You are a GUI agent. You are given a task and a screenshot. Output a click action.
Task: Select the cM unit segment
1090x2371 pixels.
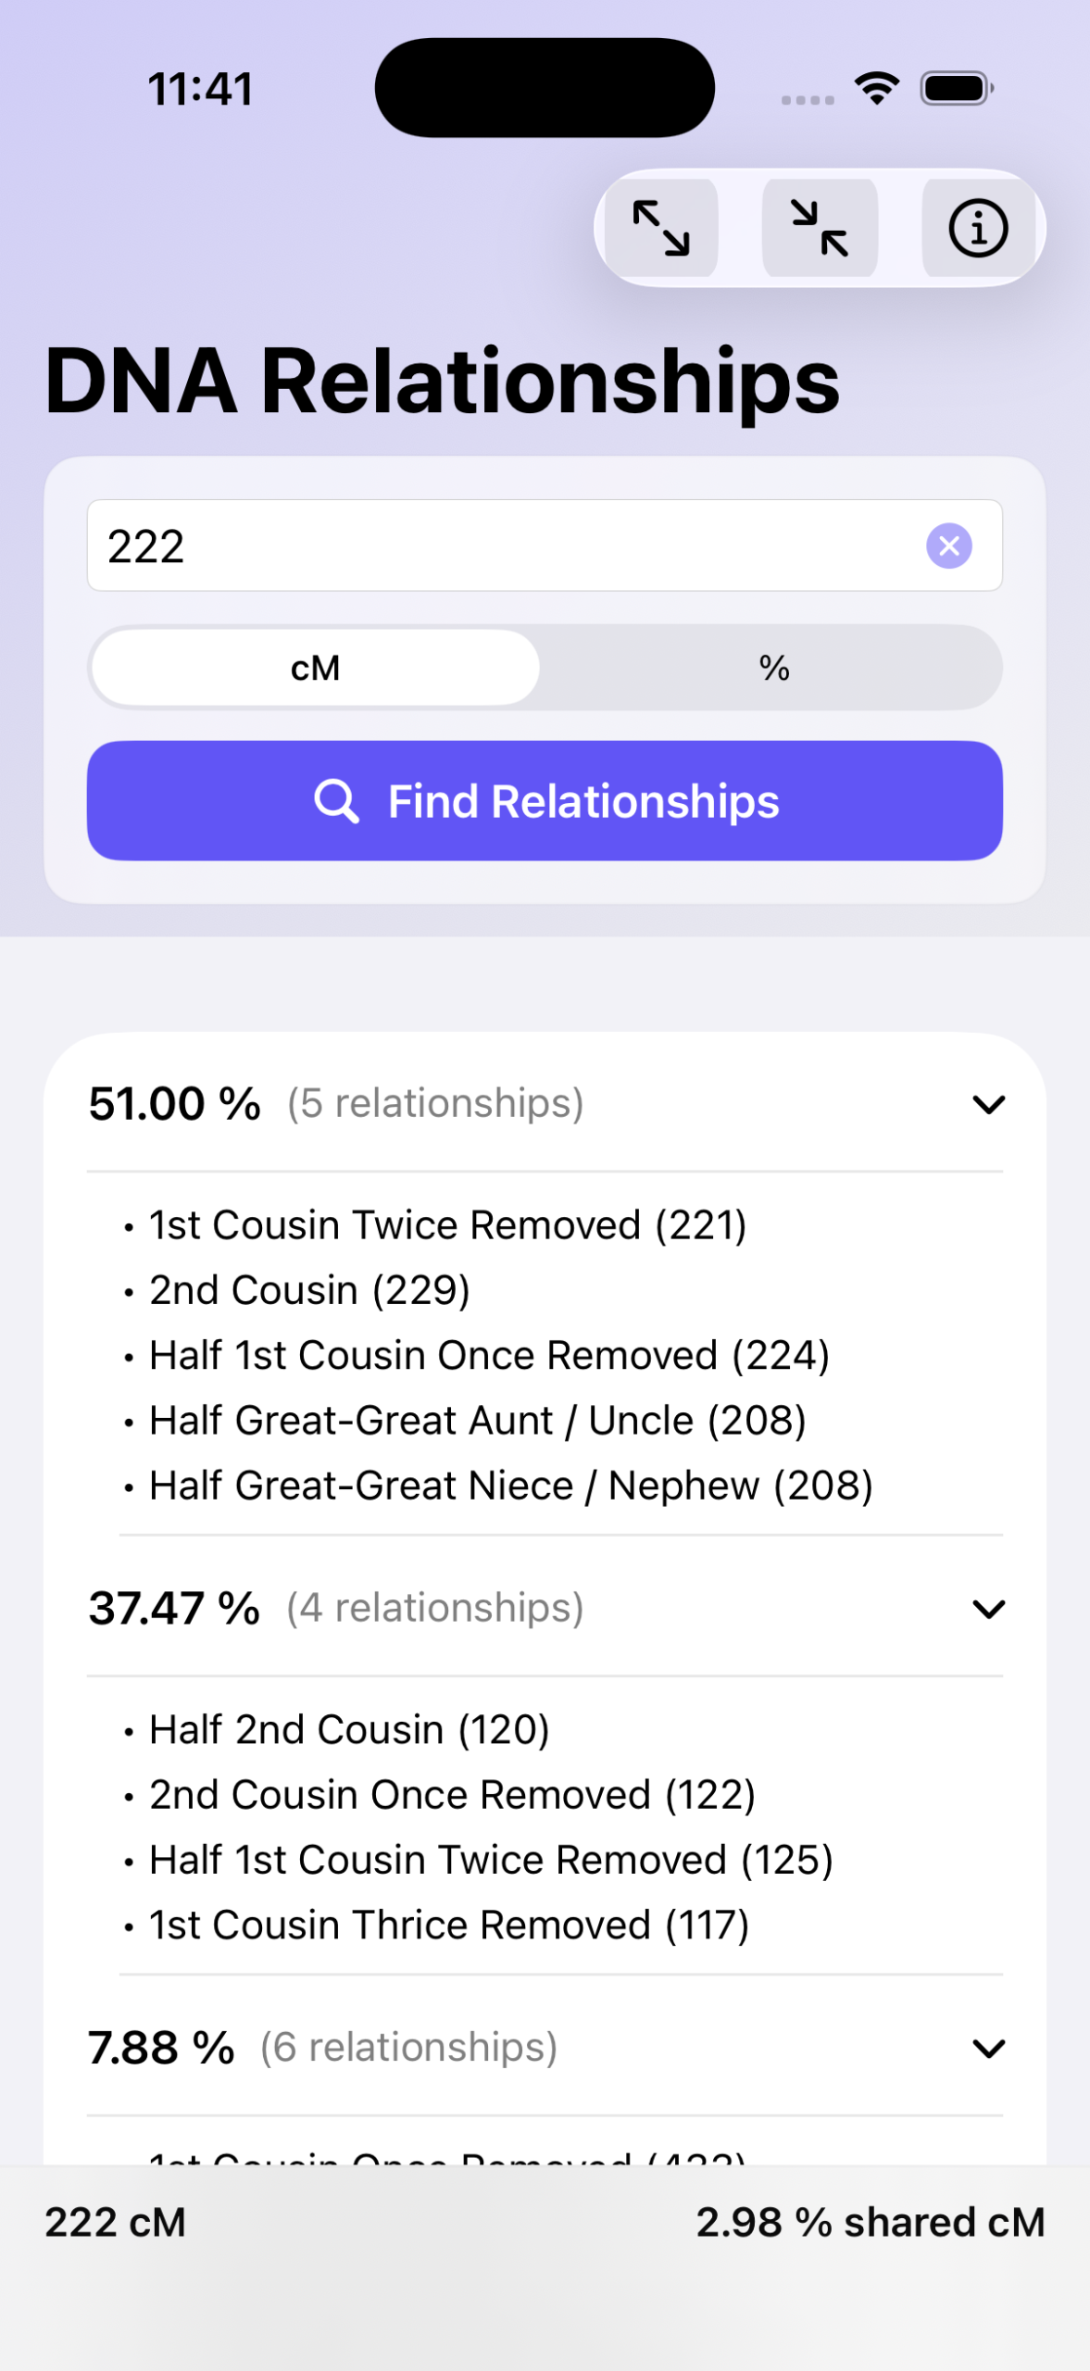(315, 668)
